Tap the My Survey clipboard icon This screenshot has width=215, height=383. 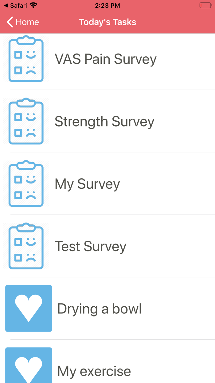click(26, 183)
